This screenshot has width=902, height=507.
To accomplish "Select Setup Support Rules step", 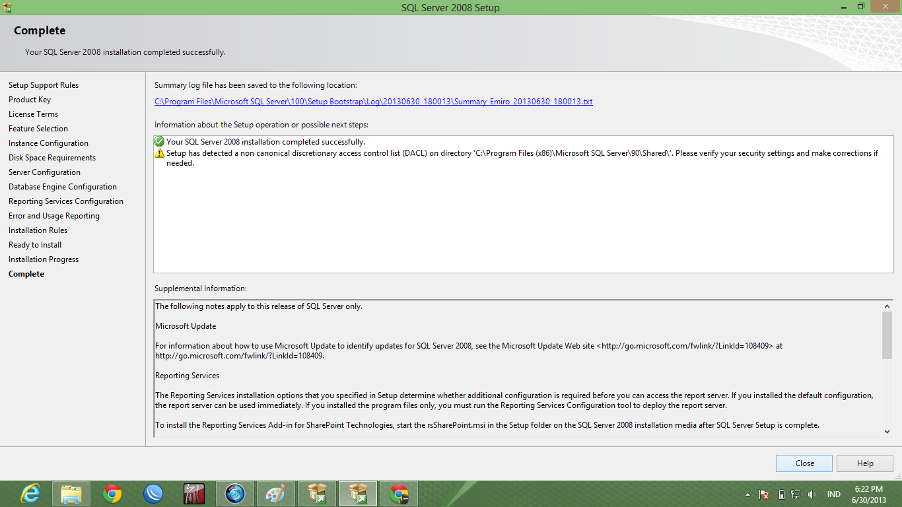I will click(44, 85).
